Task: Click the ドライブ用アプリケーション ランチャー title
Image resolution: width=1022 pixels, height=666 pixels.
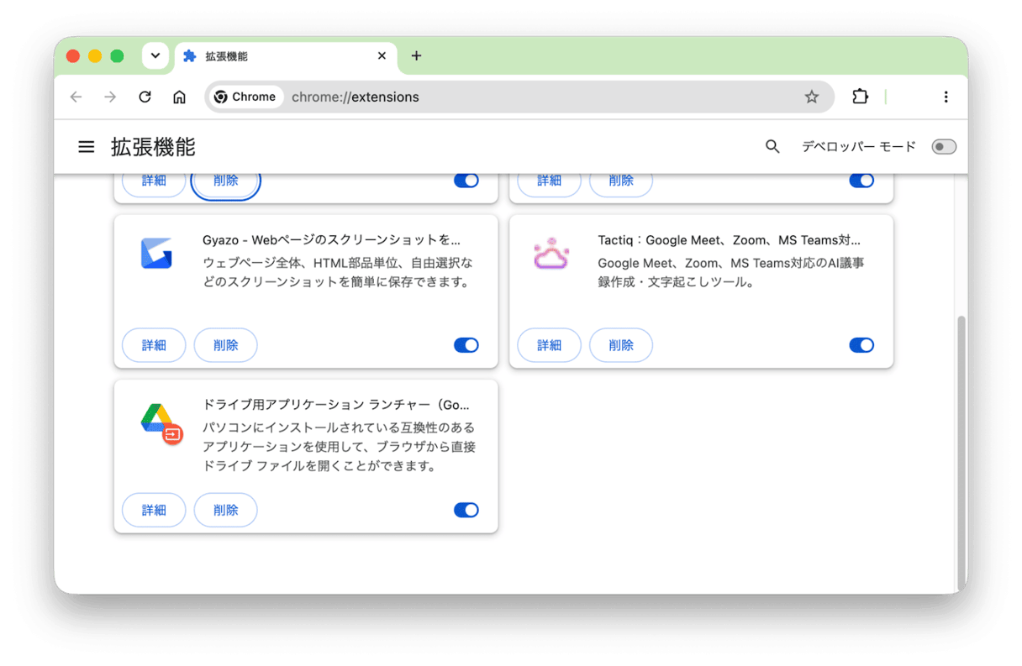Action: [336, 405]
